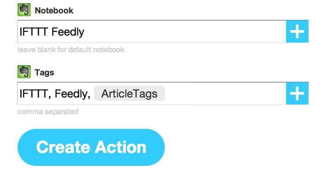This screenshot has height=195, width=331.
Task: Click the word 'Action' on blue button
Action: (x=120, y=147)
